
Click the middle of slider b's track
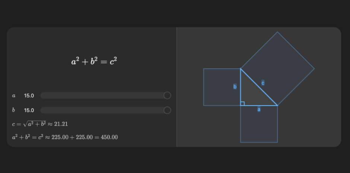pos(104,110)
